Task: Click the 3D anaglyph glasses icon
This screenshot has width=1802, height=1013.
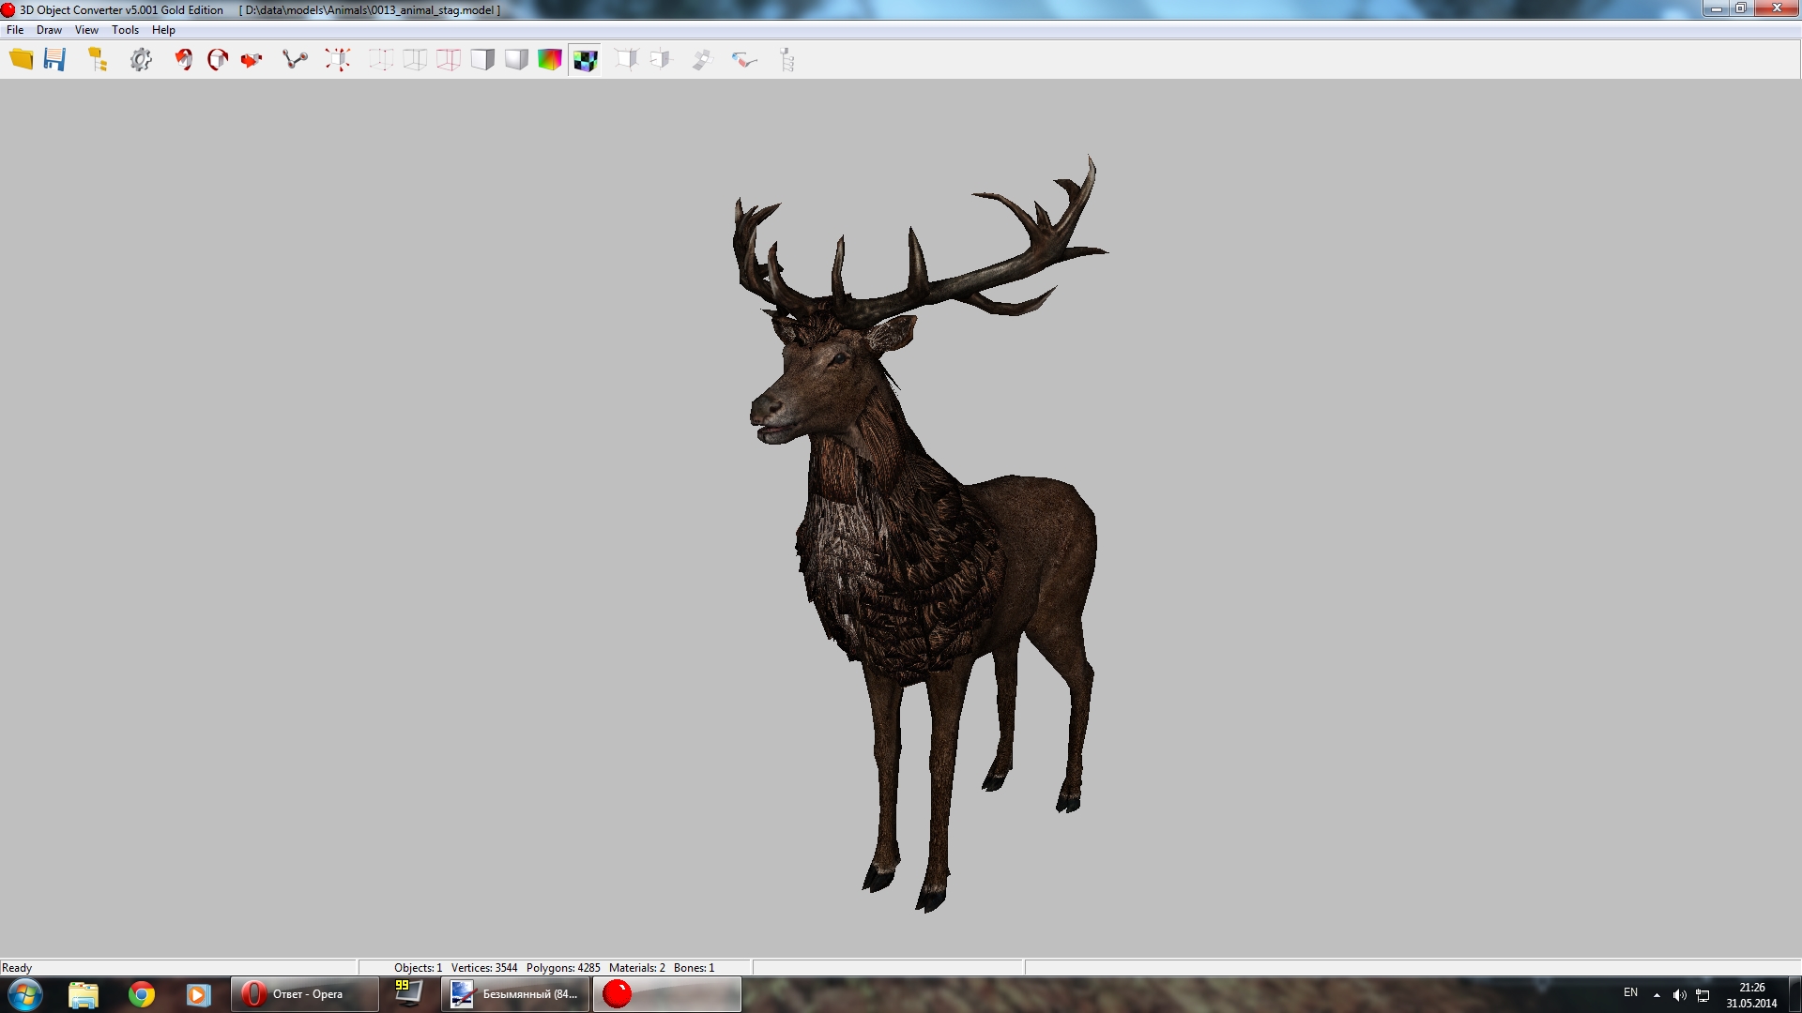Action: click(x=744, y=60)
